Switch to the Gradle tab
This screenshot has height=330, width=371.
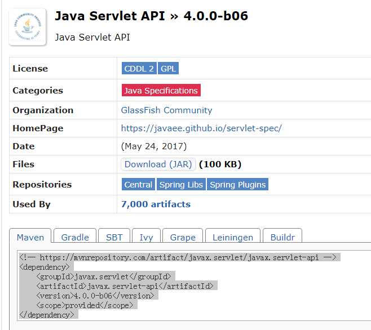tap(75, 238)
